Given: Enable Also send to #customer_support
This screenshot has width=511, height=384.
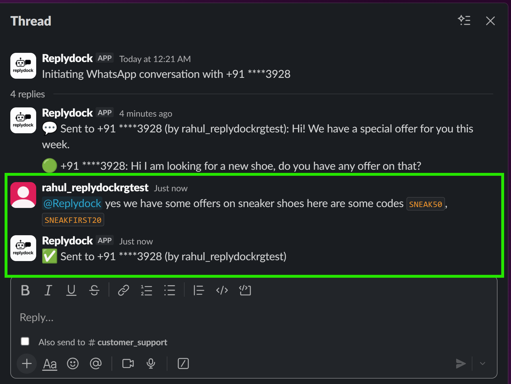Looking at the screenshot, I should point(25,341).
